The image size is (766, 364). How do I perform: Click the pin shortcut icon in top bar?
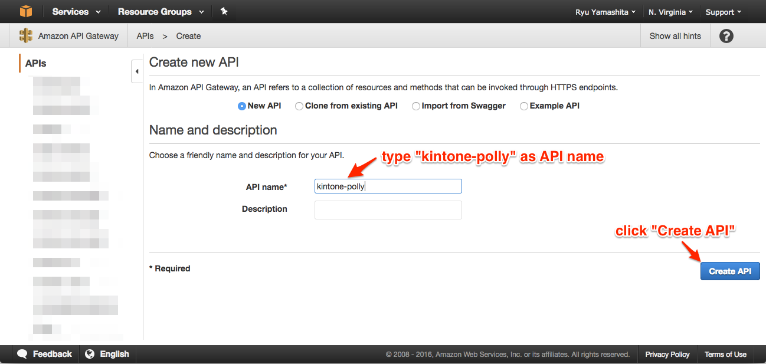[x=224, y=11]
